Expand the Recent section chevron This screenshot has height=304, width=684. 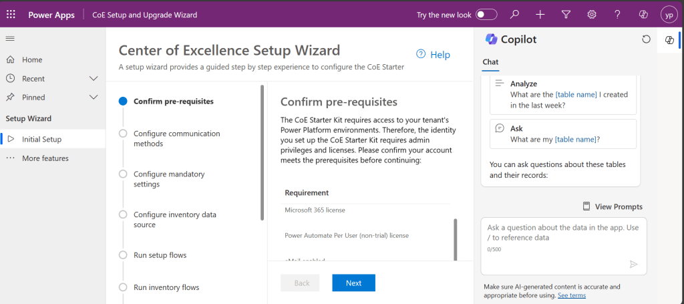click(94, 79)
